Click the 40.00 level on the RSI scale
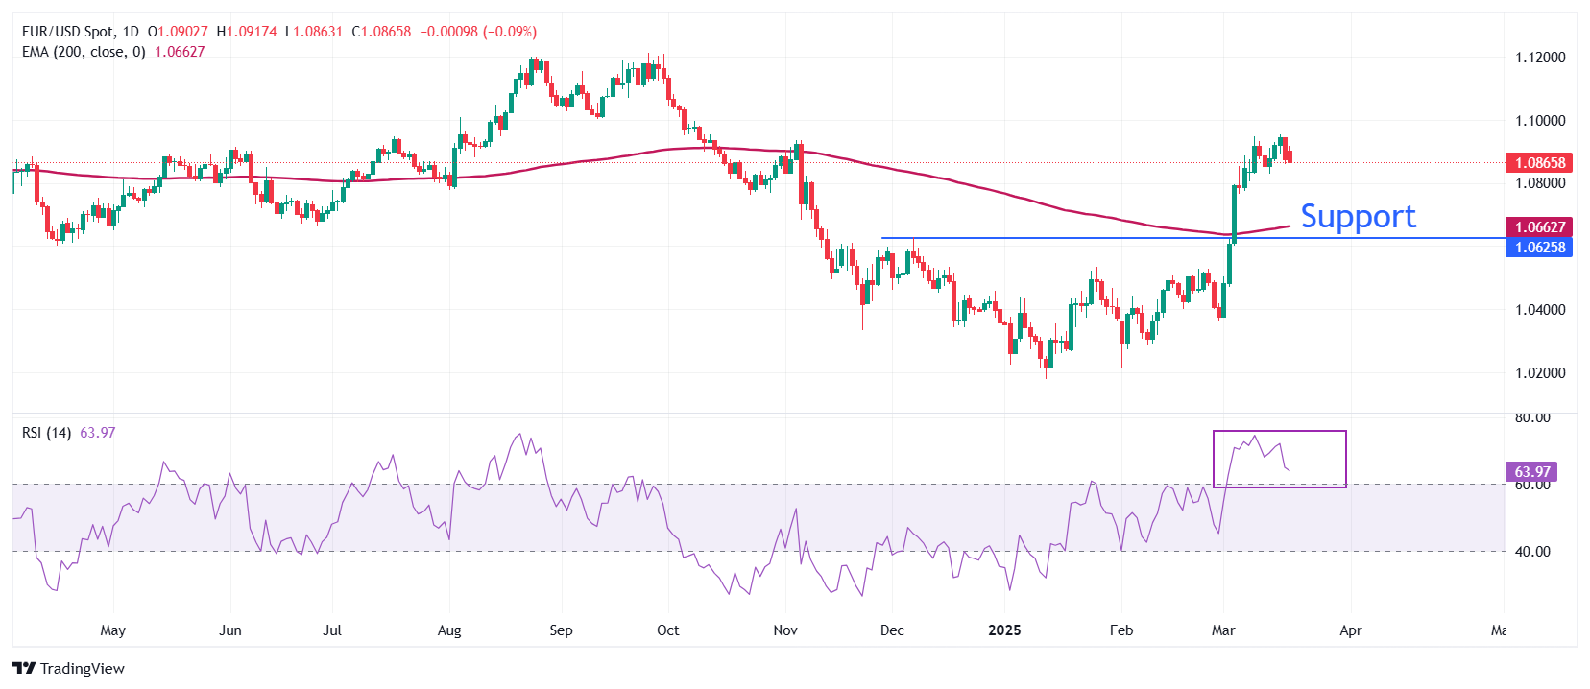 click(1532, 552)
